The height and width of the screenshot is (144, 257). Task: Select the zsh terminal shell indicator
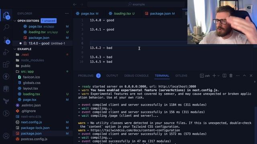pyautogui.click(x=205, y=76)
